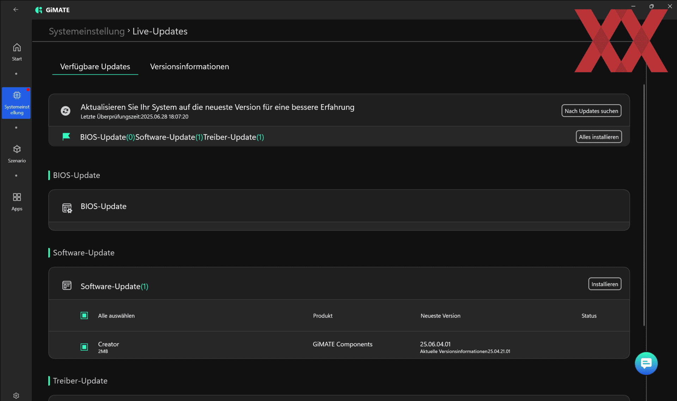The height and width of the screenshot is (401, 677).
Task: Click the Produkt column header
Action: (x=323, y=316)
